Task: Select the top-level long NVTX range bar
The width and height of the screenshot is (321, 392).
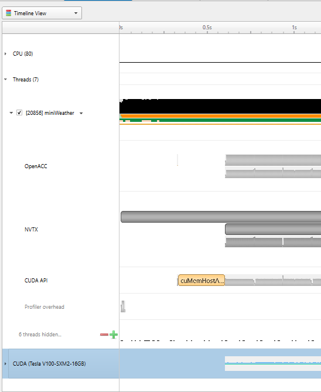Action: [x=221, y=217]
